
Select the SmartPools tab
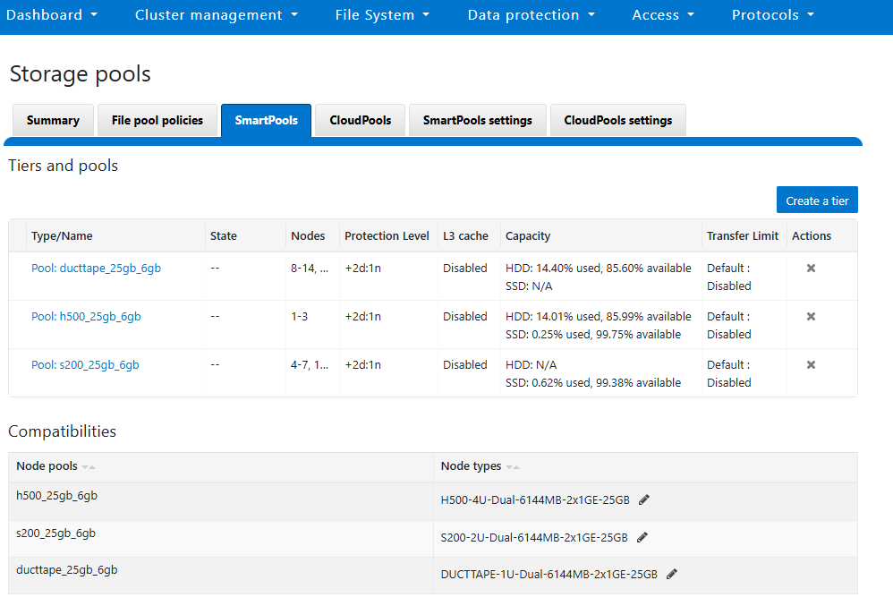tap(267, 120)
